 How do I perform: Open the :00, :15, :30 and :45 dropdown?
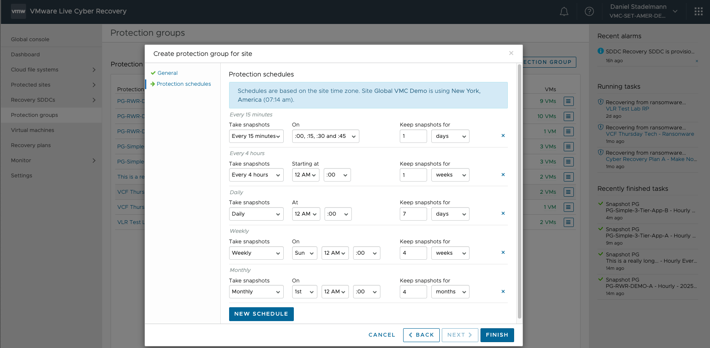pyautogui.click(x=325, y=136)
